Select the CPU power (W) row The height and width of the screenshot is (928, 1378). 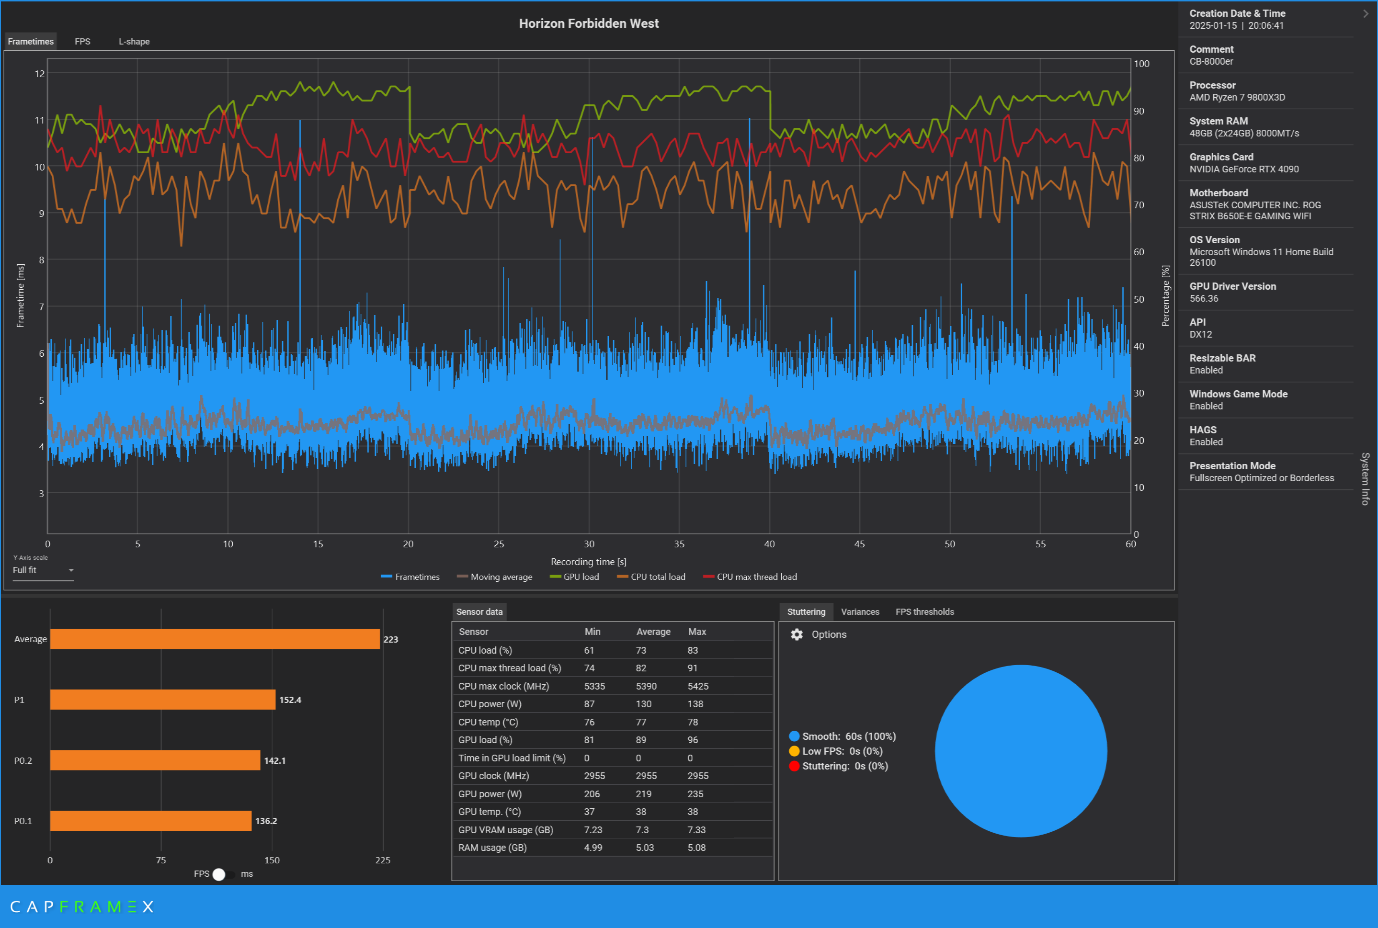613,704
